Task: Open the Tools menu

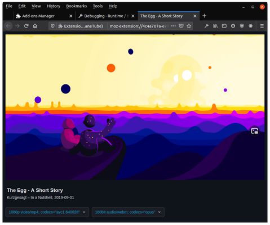Action: point(98,6)
